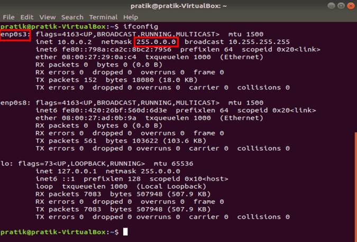Click the lo interface name
The width and height of the screenshot is (357, 242).
6,164
